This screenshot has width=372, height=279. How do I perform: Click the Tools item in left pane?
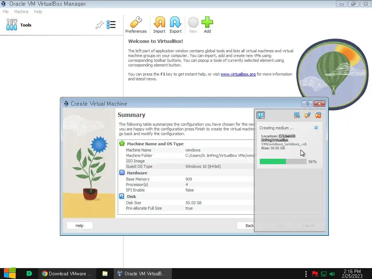click(x=61, y=25)
